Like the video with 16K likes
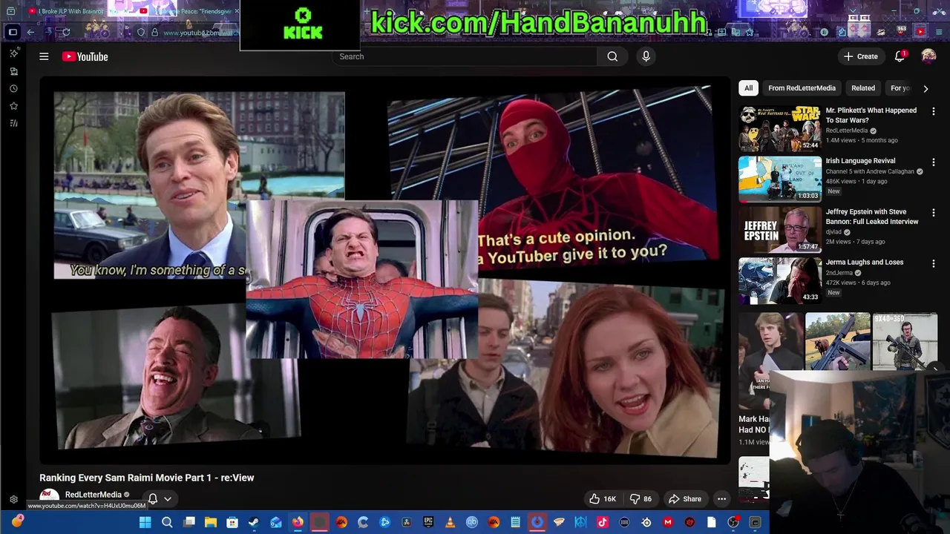950x534 pixels. 602,499
